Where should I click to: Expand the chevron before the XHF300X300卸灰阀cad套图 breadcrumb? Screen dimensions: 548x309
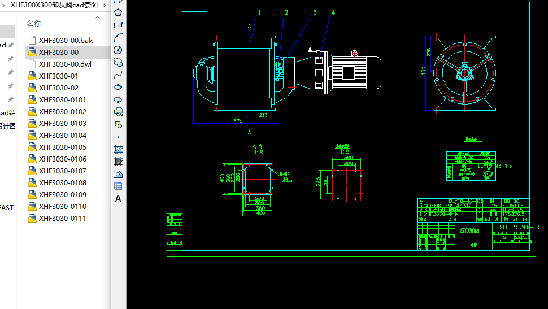[3, 5]
